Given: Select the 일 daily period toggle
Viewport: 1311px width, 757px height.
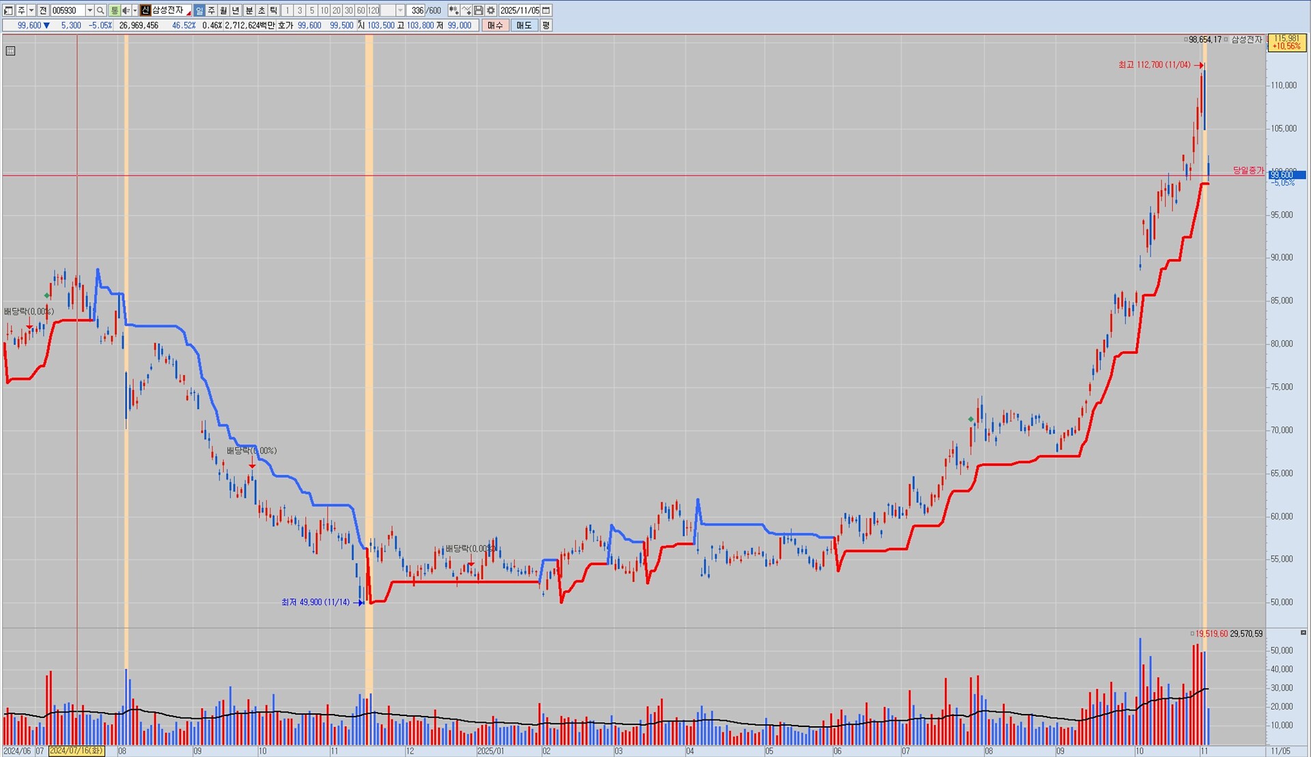Looking at the screenshot, I should click(x=199, y=10).
